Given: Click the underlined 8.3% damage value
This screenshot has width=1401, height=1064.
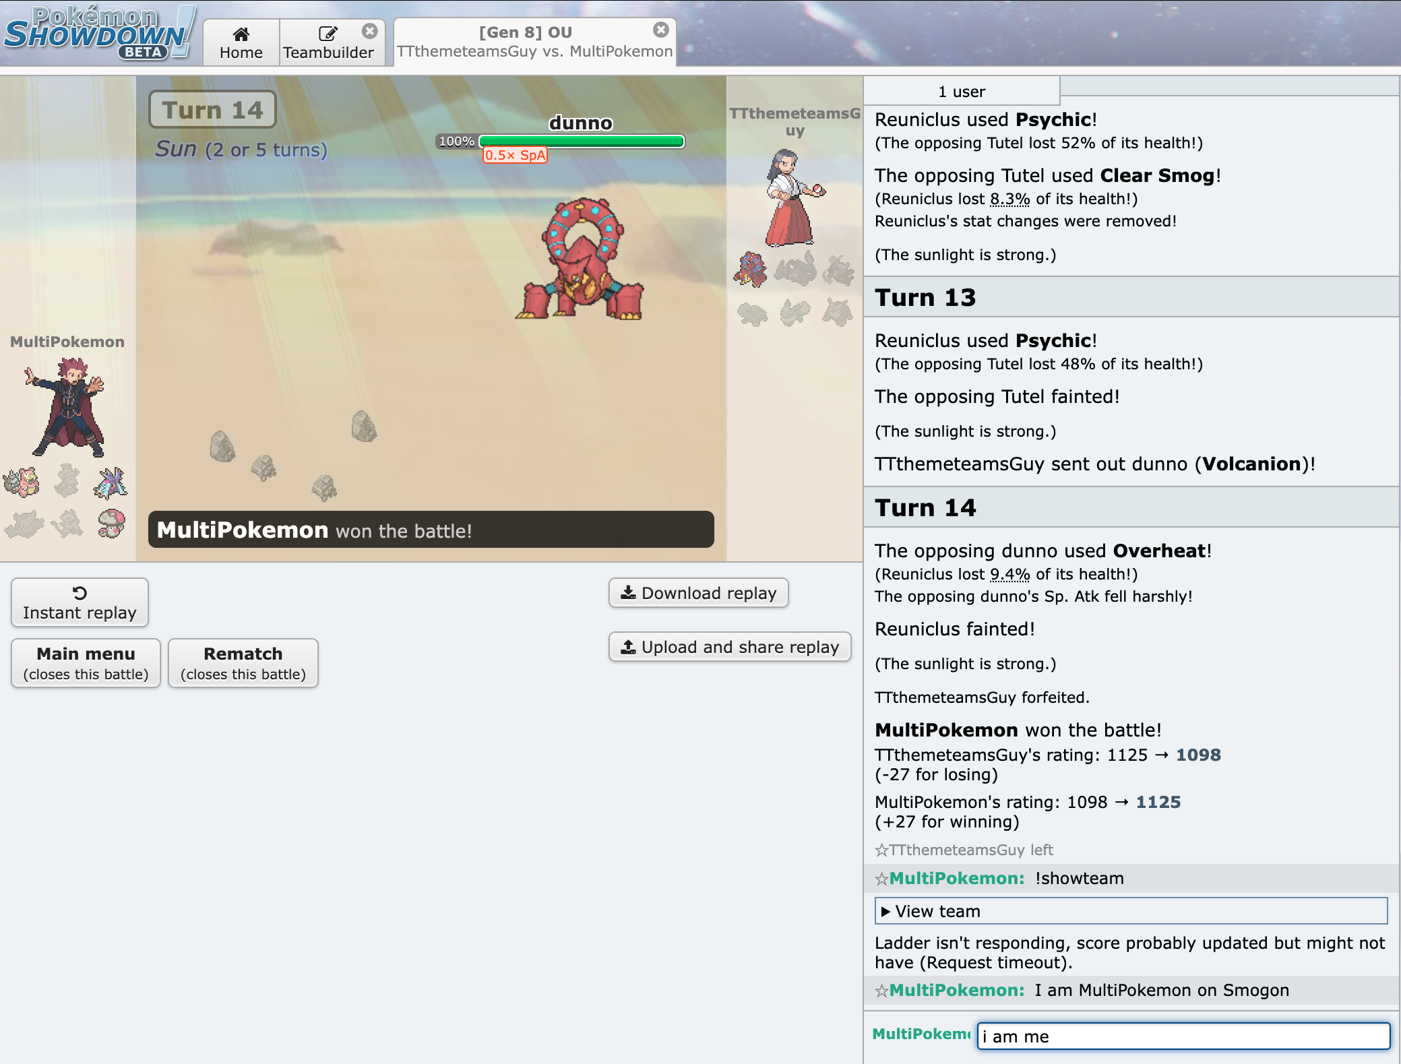Looking at the screenshot, I should click(1009, 199).
